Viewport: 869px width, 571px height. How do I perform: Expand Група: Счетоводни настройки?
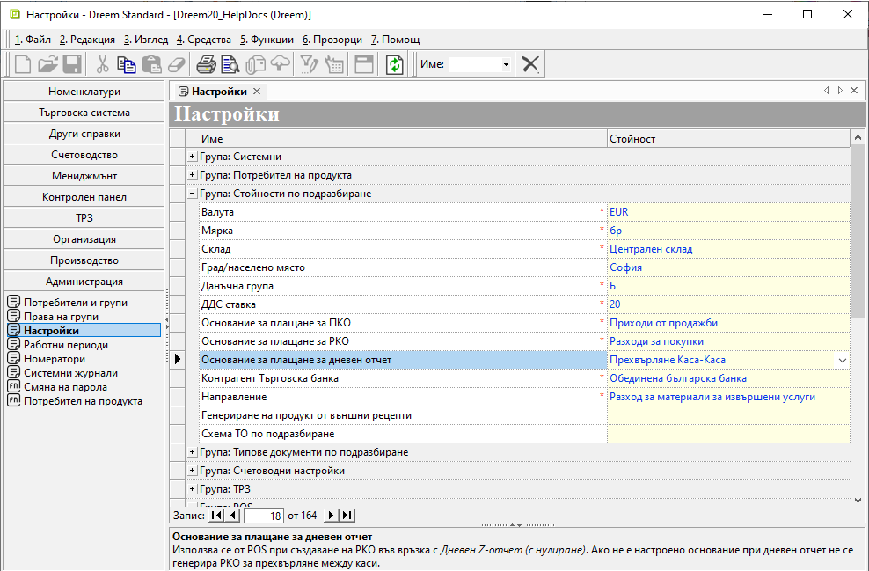(x=193, y=471)
